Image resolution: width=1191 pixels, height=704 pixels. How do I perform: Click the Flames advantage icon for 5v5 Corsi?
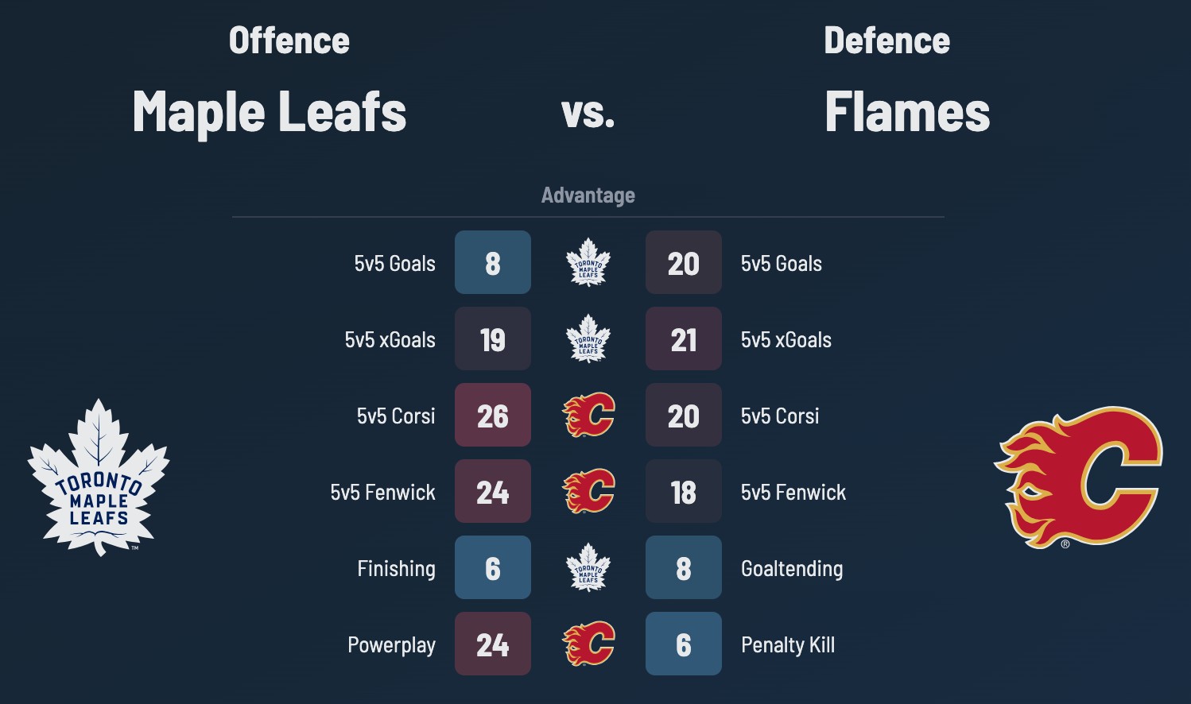tap(588, 415)
